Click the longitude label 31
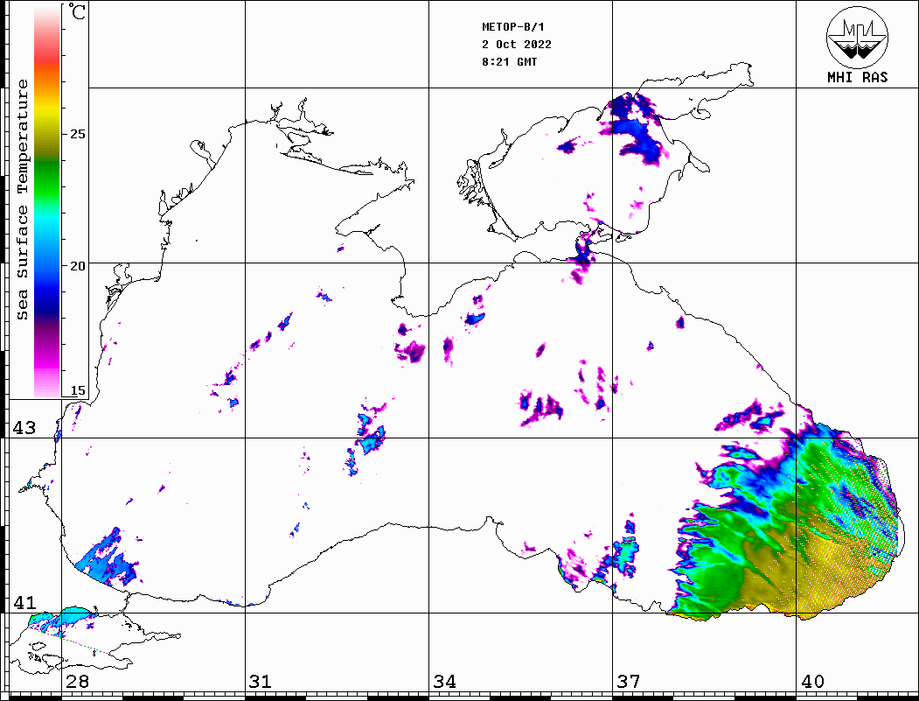919x701 pixels. click(x=261, y=682)
